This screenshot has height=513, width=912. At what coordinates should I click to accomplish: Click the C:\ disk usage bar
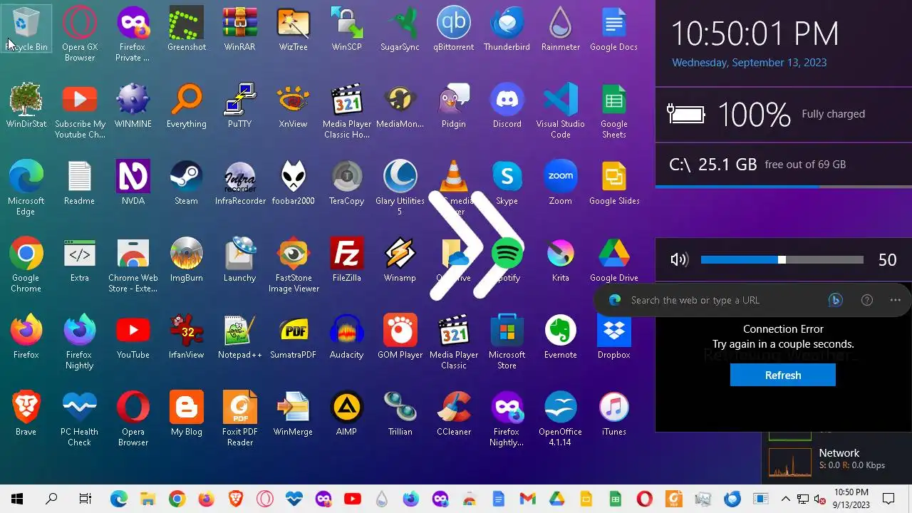(x=784, y=187)
